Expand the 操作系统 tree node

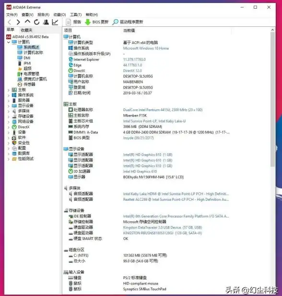tap(9, 95)
